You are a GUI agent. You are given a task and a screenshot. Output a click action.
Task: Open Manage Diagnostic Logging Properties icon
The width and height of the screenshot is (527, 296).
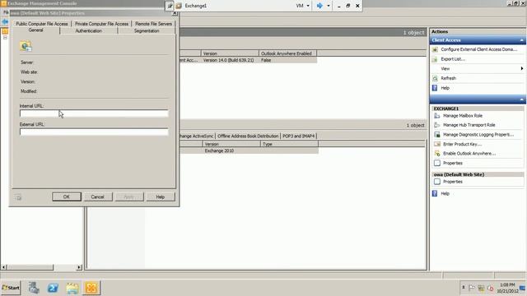437,135
